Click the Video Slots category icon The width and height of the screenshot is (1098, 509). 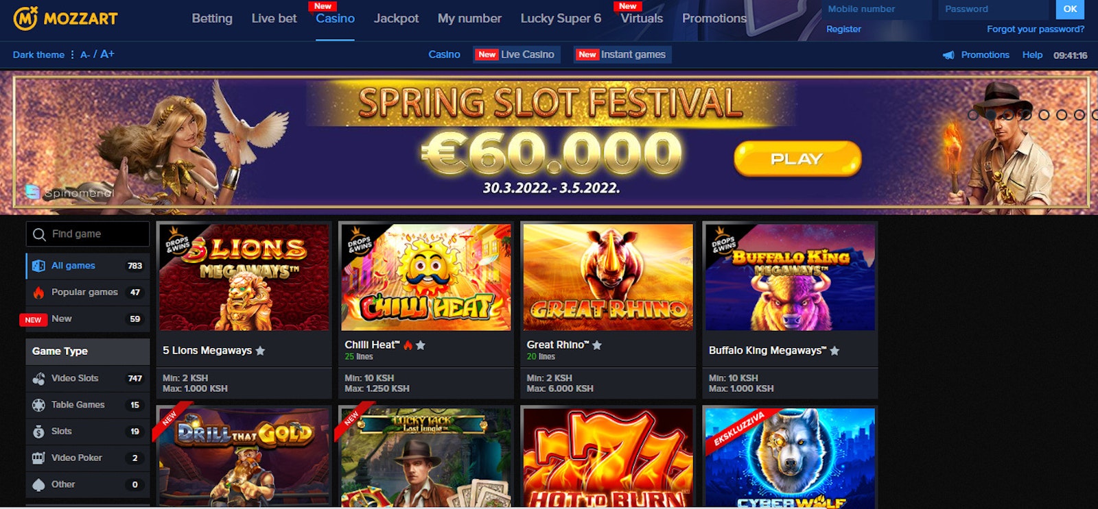coord(38,378)
